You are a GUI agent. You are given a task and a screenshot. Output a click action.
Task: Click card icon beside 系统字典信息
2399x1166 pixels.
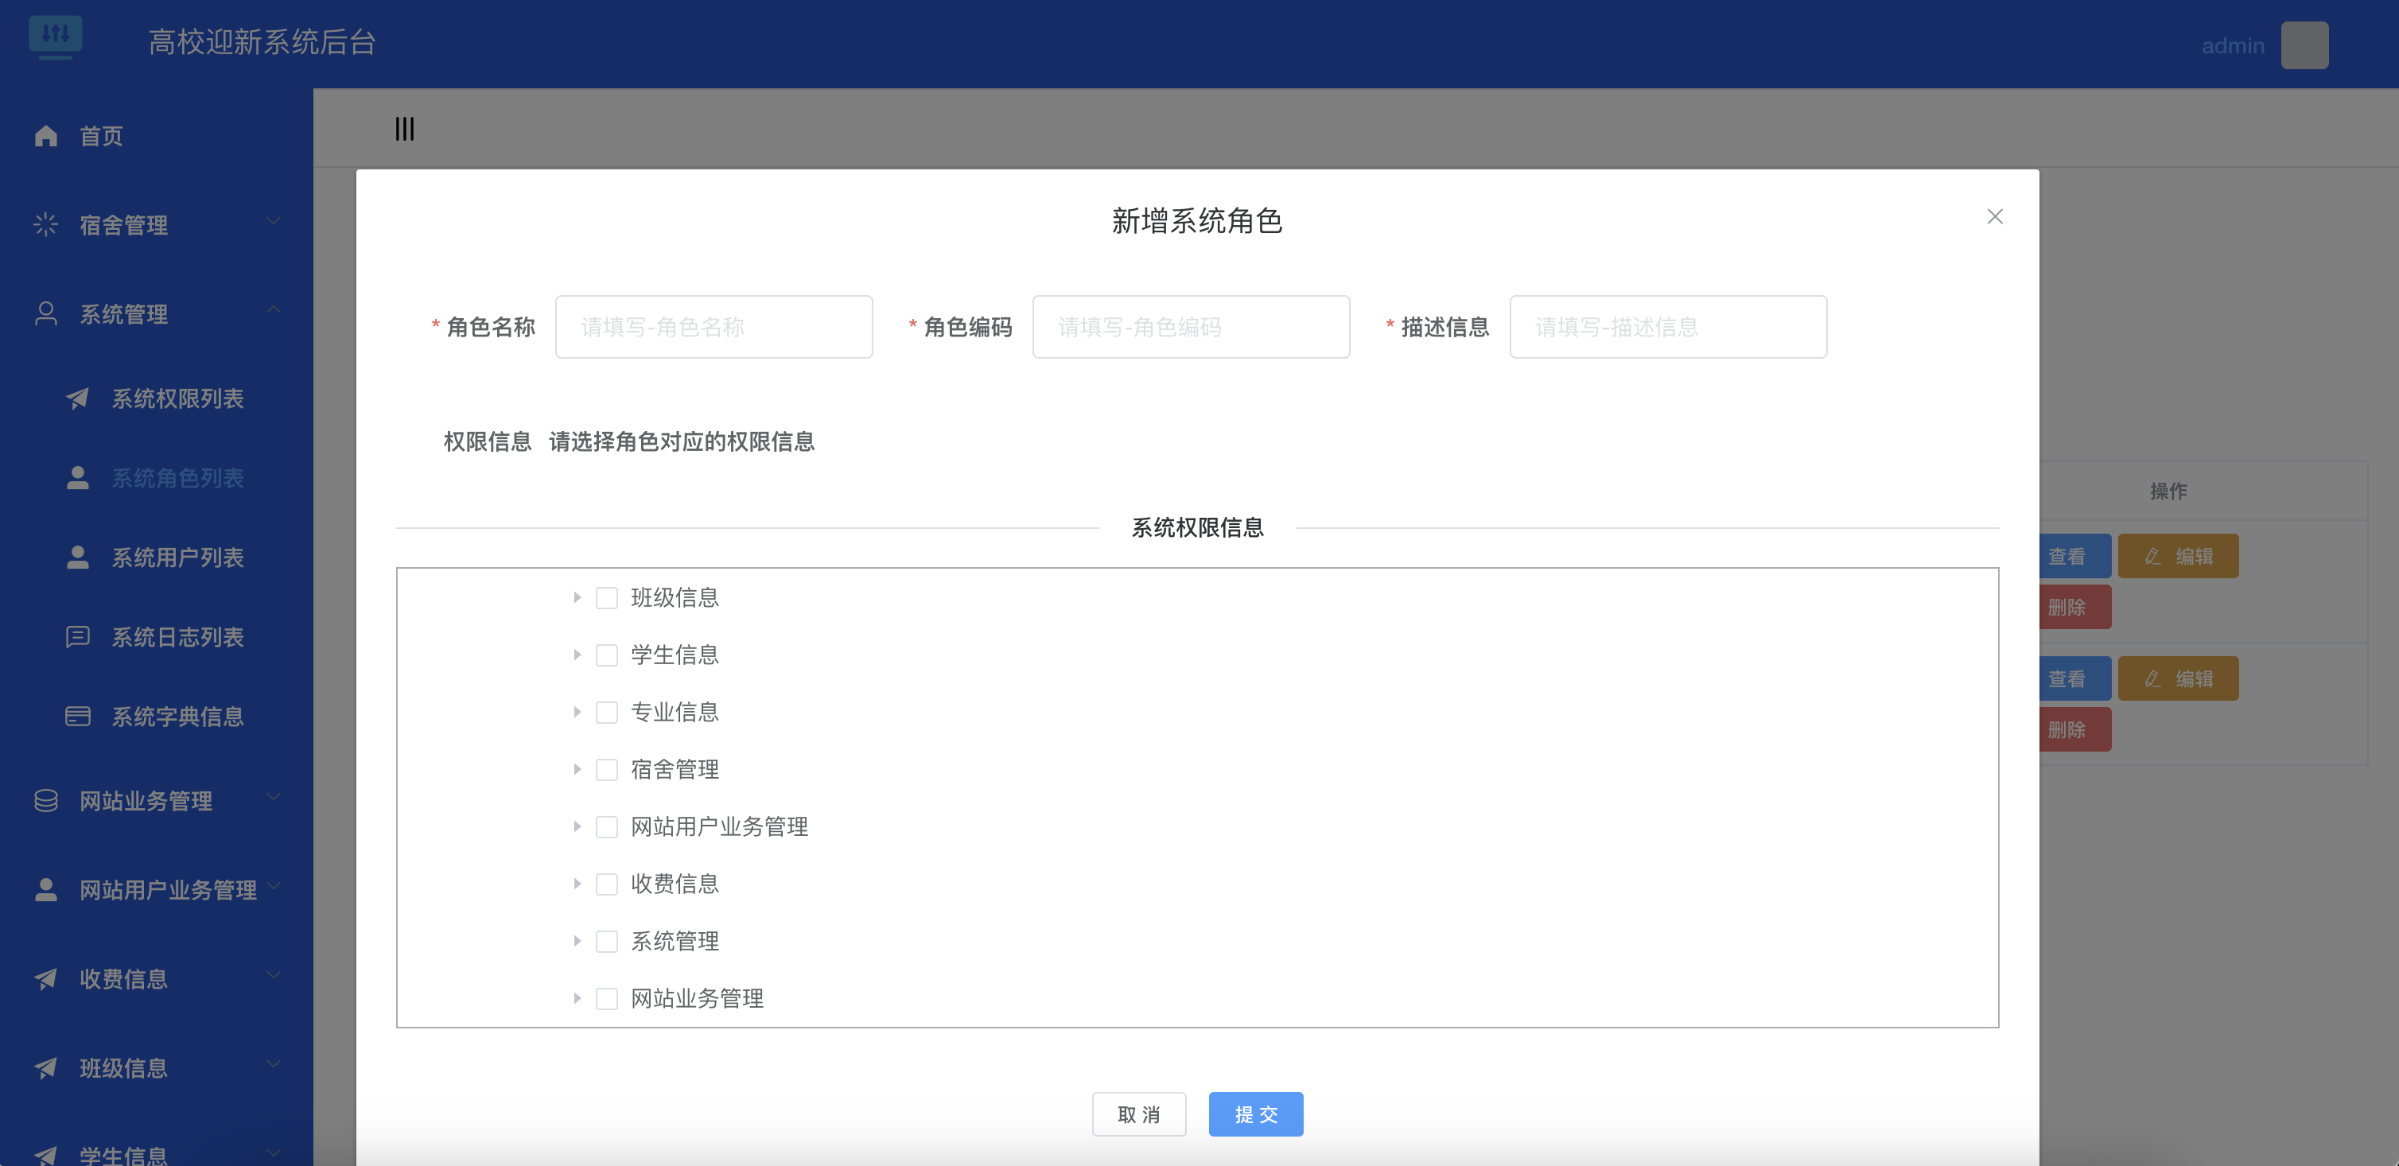pyautogui.click(x=78, y=716)
